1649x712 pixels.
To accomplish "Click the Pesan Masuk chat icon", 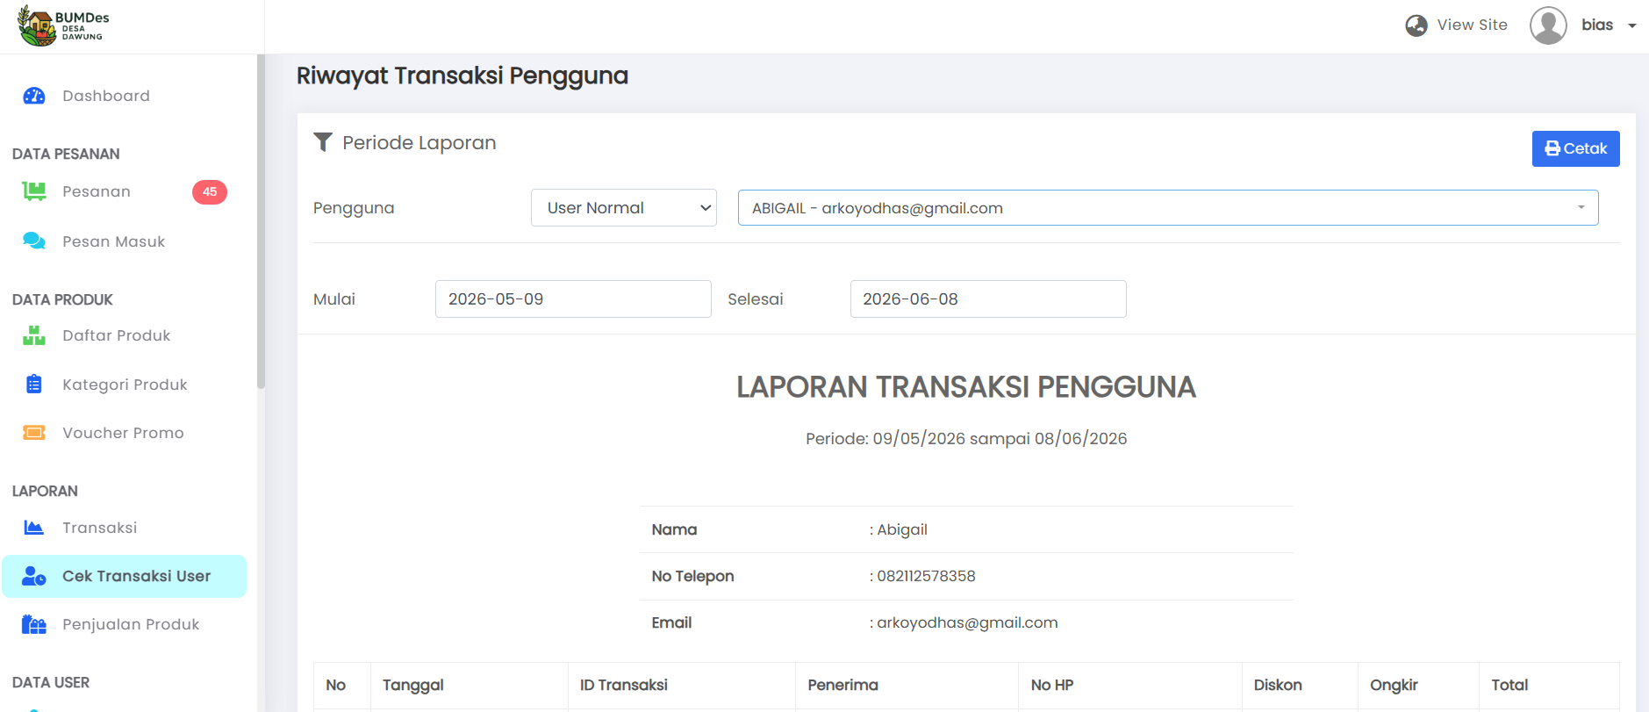I will (34, 241).
